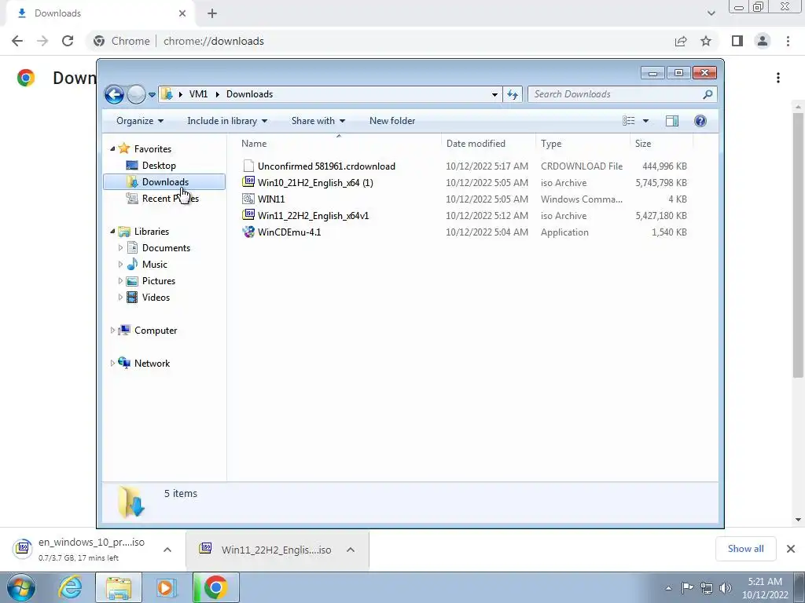Select Win11_22H2_English_x64v1 file
The image size is (805, 603).
(x=313, y=216)
